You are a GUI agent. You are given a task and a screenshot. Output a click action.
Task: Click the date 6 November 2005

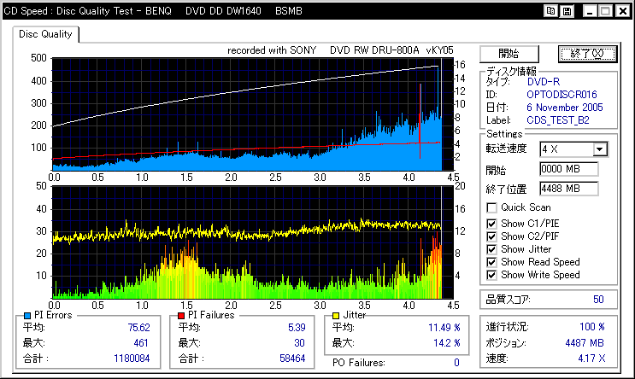coord(565,108)
